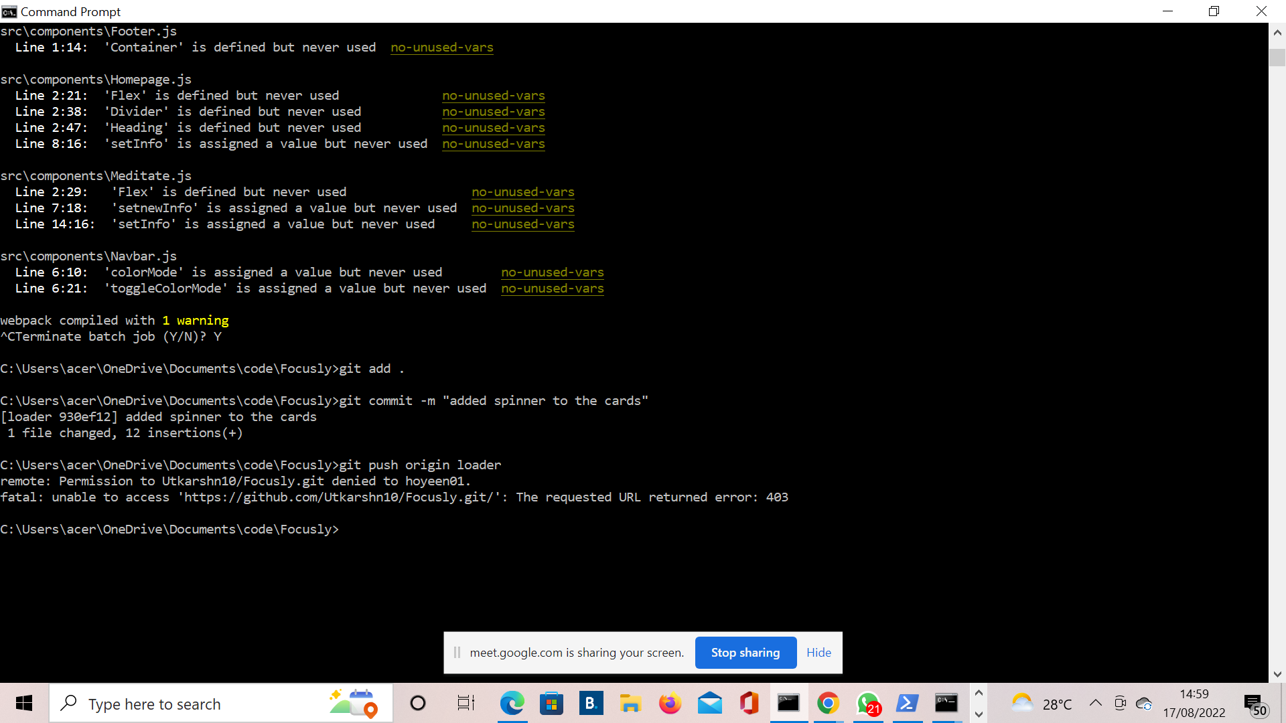Launch Microsoft Store from the taskbar
This screenshot has width=1286, height=723.
pyautogui.click(x=551, y=704)
